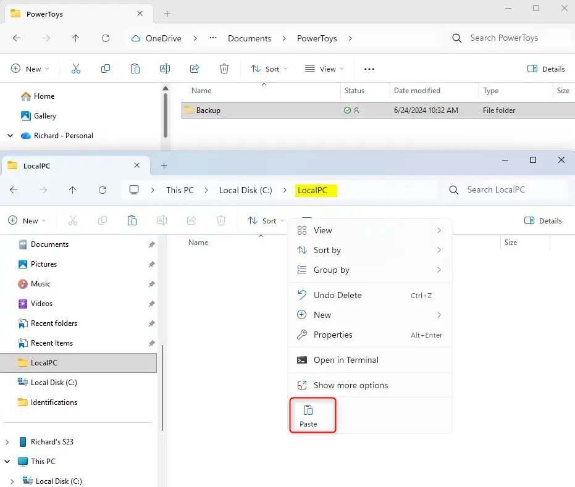Go up one level in LocalPC window

point(73,190)
